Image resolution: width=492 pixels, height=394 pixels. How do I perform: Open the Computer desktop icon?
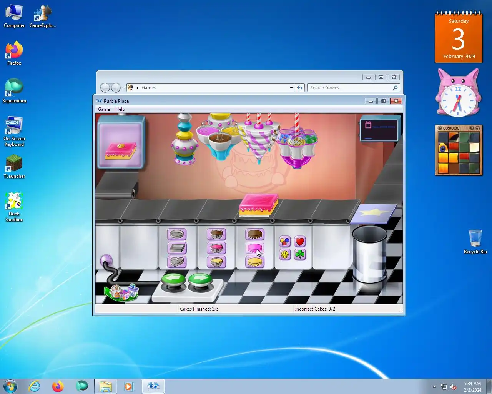coord(14,16)
